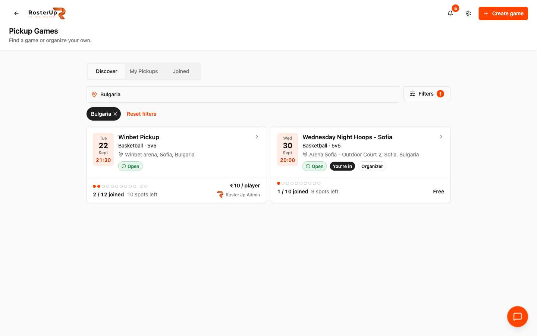
Task: Expand the Wednesday Night Hoops card chevron
Action: pos(441,137)
